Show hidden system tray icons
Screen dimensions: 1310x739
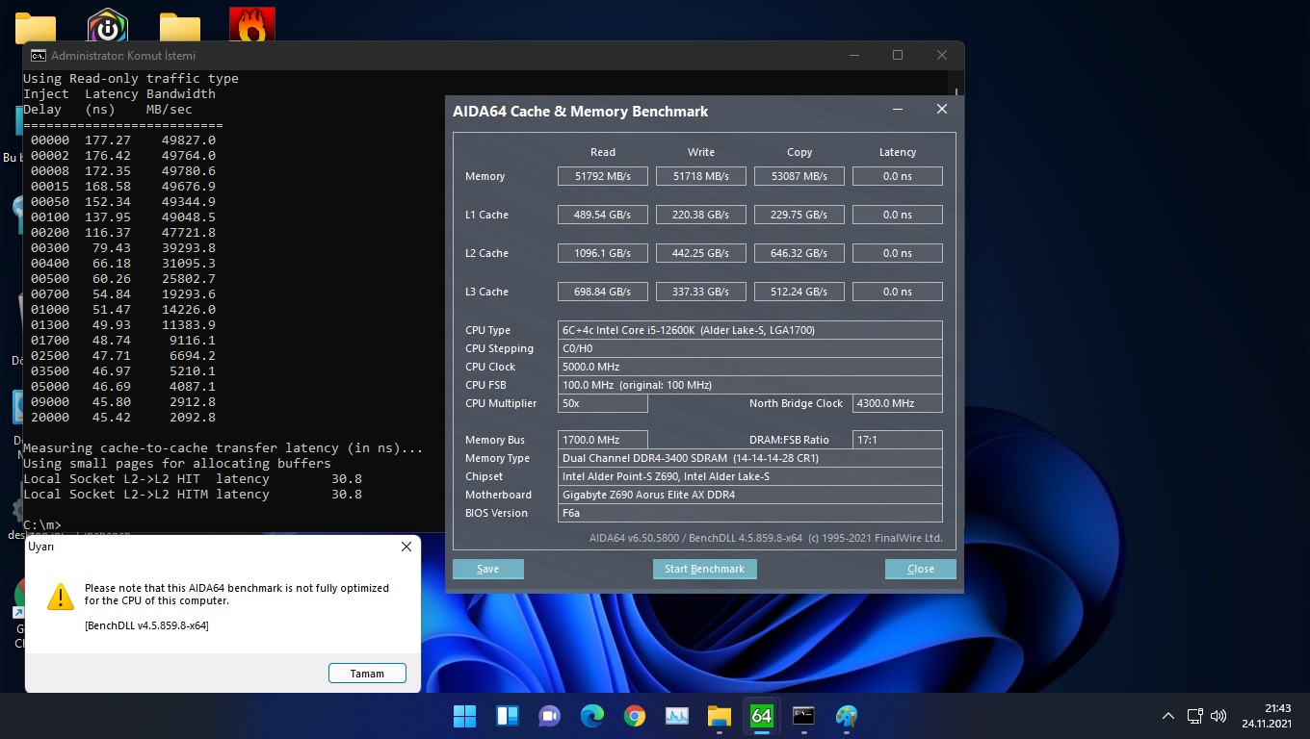[x=1168, y=716]
